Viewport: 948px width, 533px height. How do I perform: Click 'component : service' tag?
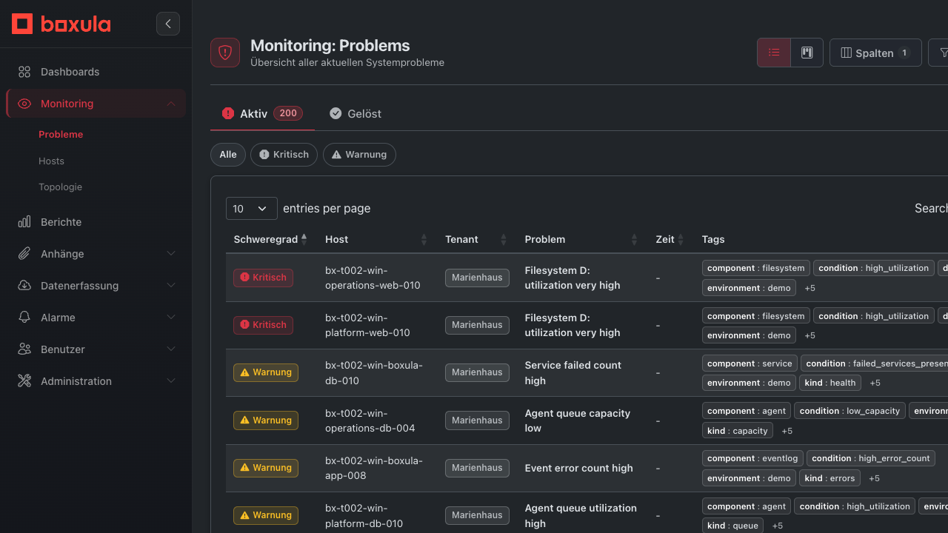pyautogui.click(x=750, y=363)
